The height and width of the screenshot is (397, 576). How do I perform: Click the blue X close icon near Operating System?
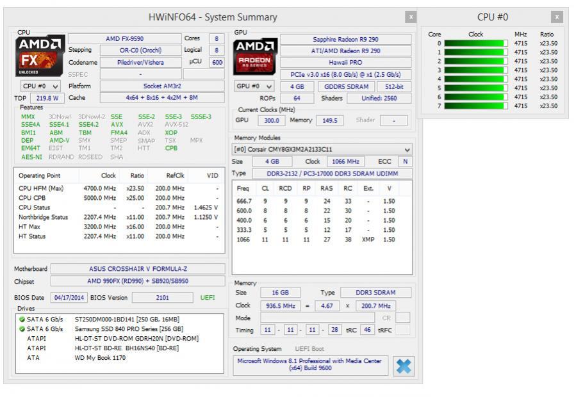(x=404, y=366)
